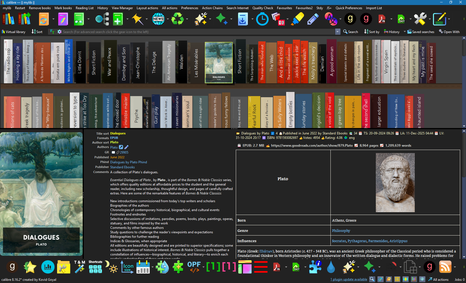The image size is (466, 283).
Task: Click the translate letters icon
Action: pos(331,19)
